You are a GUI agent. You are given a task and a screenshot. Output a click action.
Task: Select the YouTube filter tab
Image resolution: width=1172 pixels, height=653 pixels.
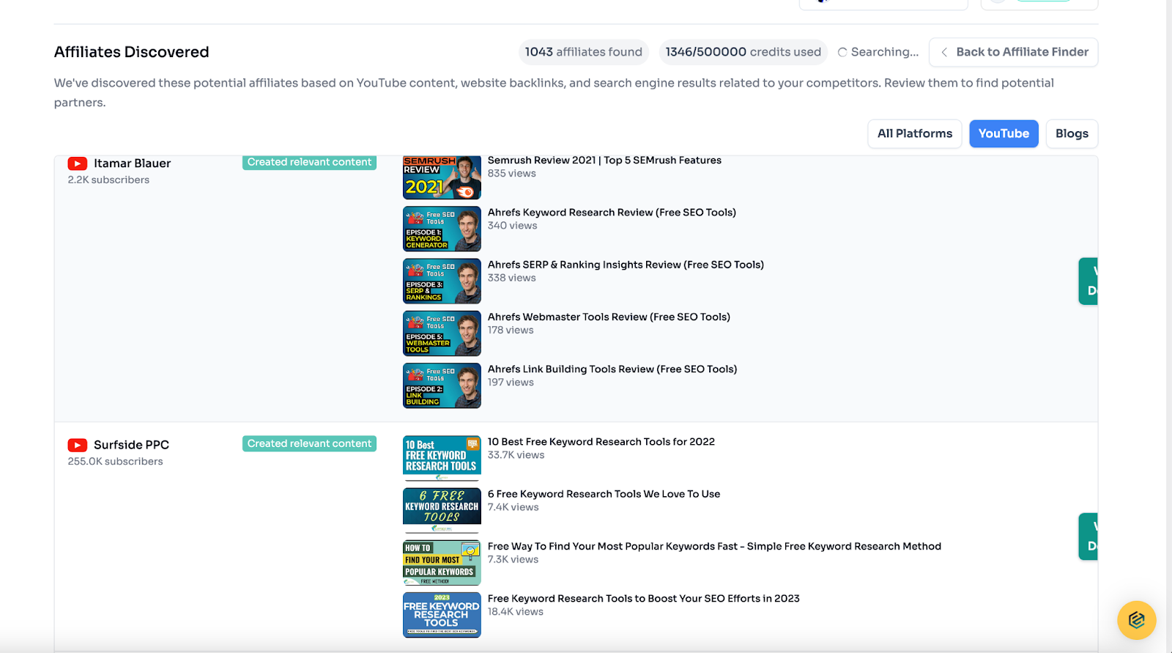click(x=1004, y=133)
